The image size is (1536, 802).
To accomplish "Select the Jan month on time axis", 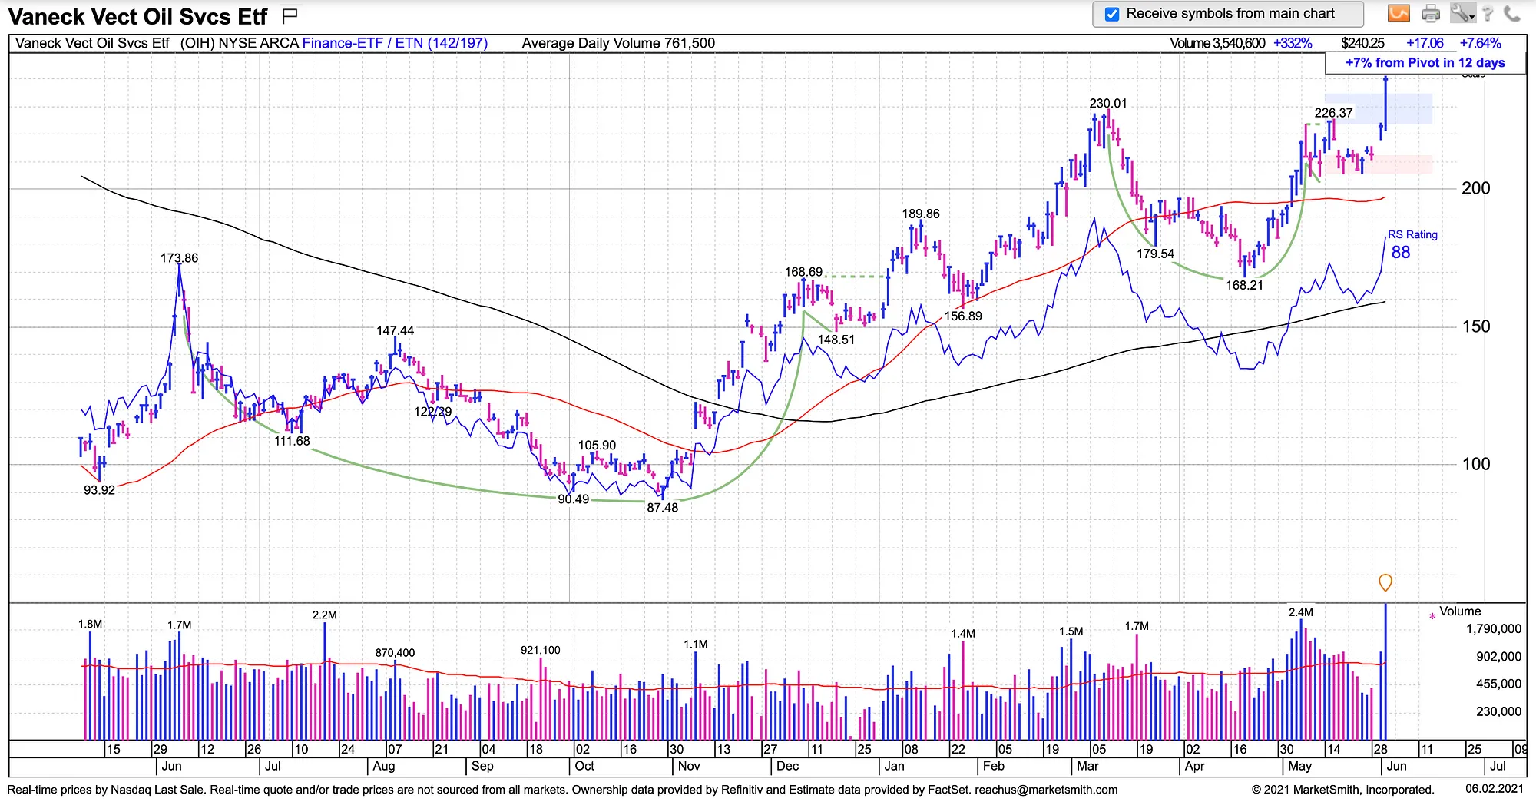I will (894, 766).
